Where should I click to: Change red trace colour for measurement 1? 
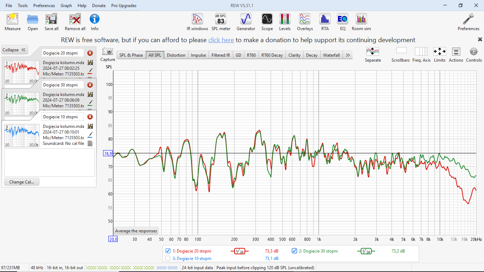90,72
